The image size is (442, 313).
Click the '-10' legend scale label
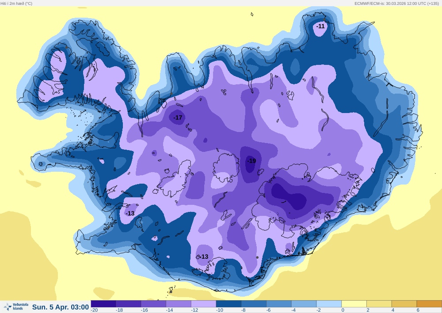(220, 310)
